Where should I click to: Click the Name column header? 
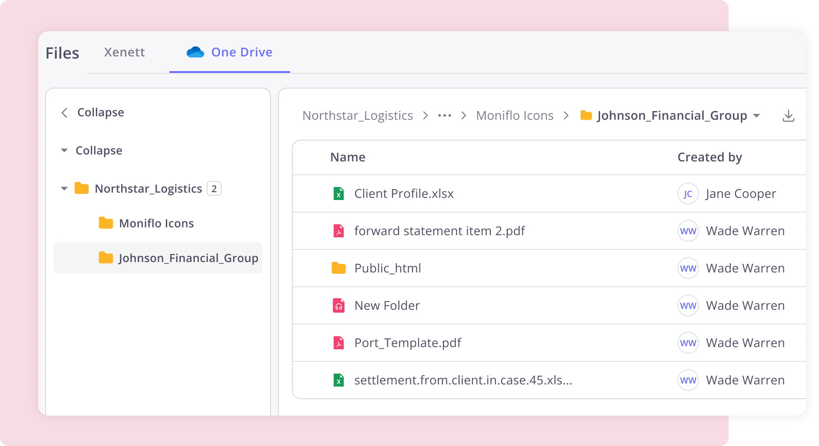coord(348,157)
